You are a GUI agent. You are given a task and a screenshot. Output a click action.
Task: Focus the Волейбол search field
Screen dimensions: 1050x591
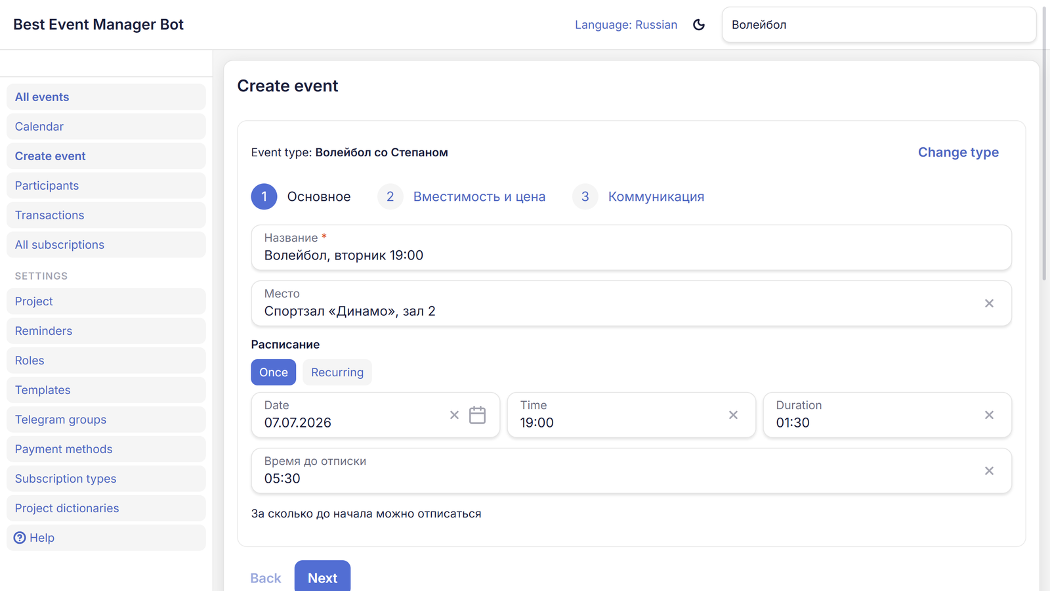point(879,25)
